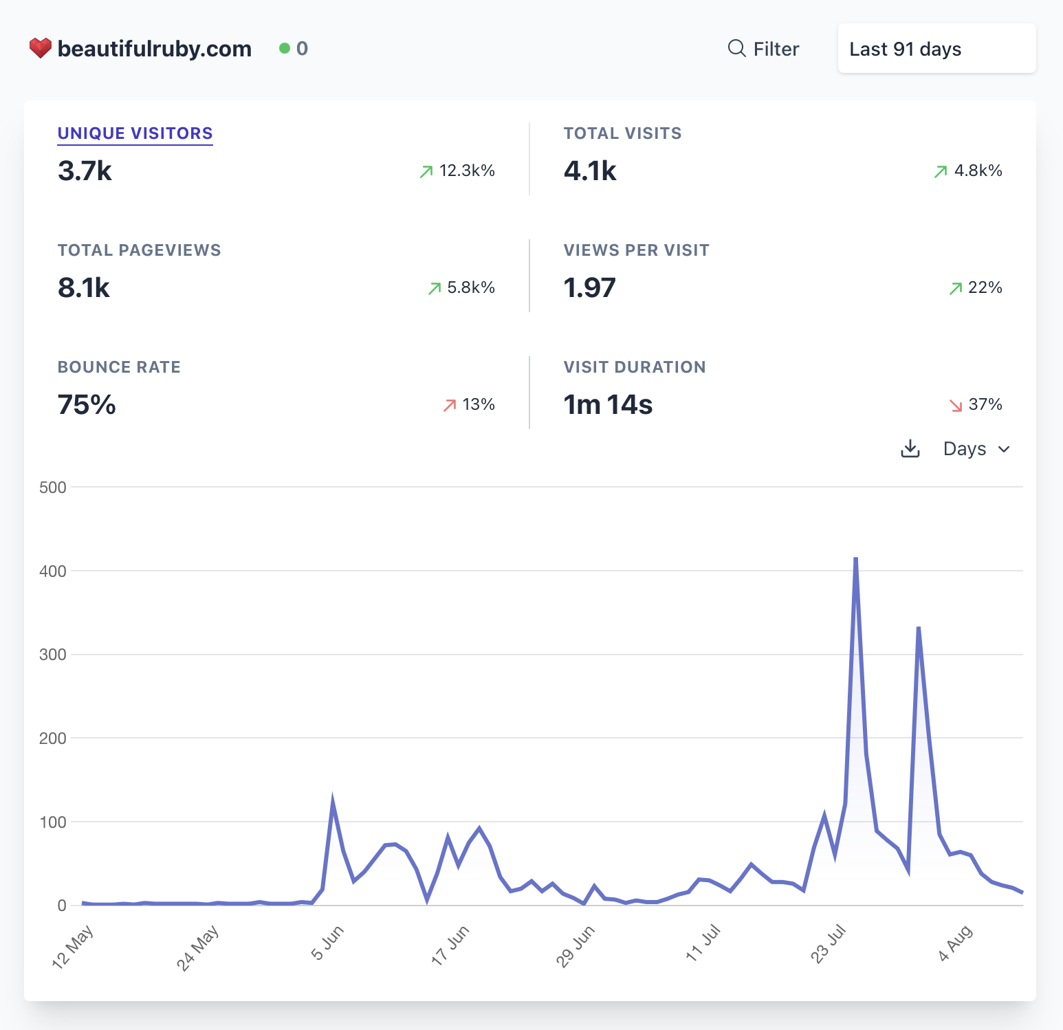This screenshot has height=1030, width=1063.
Task: Click the magnifying glass Filter icon
Action: click(x=736, y=48)
